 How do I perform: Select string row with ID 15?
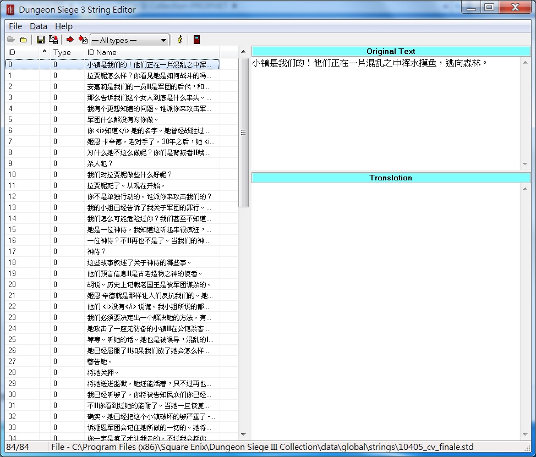(x=112, y=229)
